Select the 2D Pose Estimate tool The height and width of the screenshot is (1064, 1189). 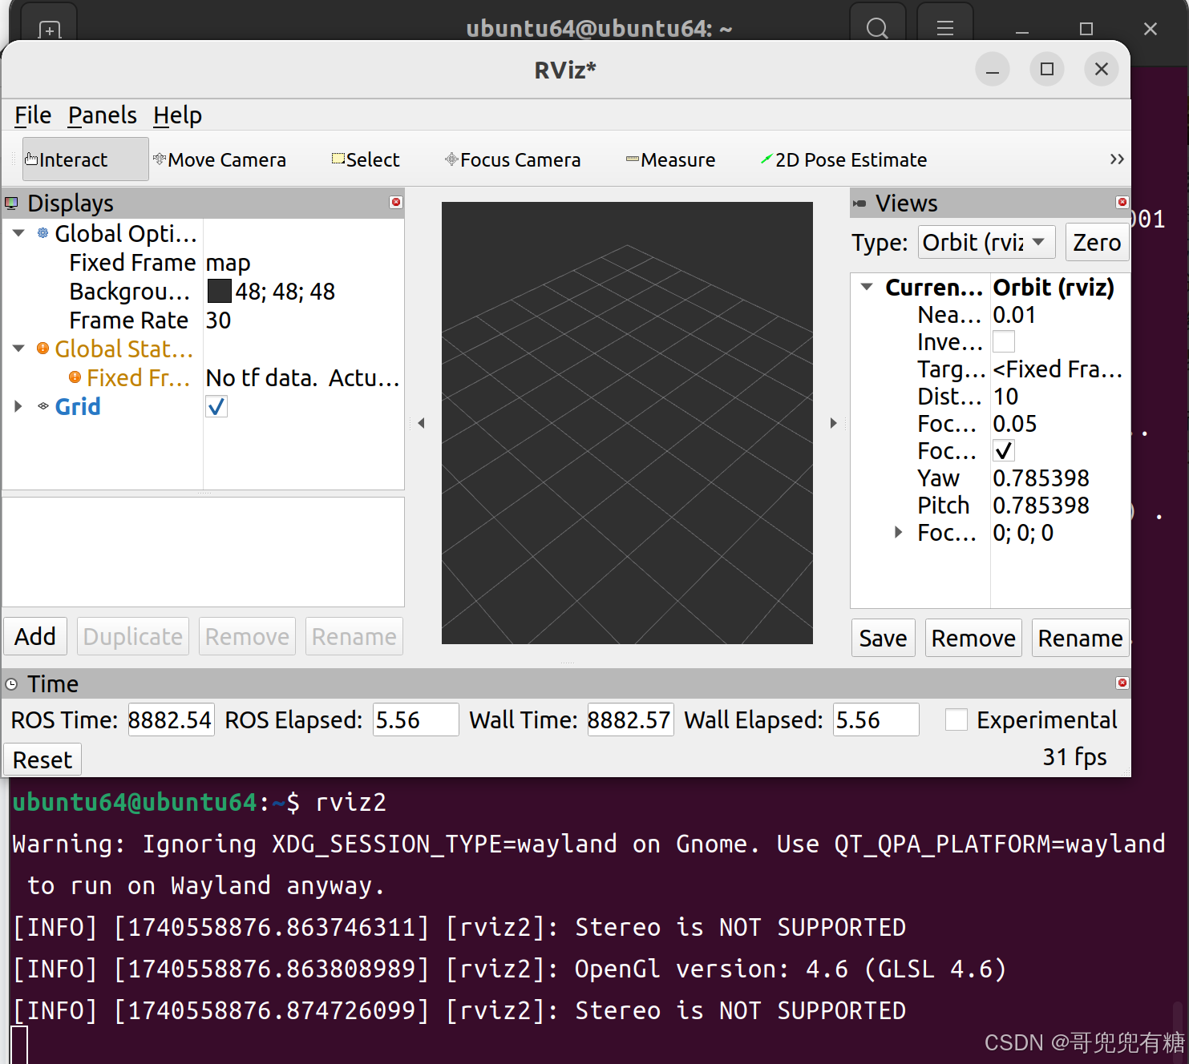pos(843,159)
